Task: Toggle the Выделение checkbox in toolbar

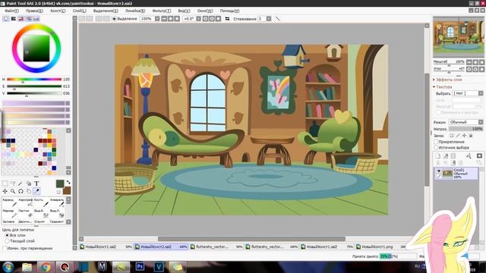Action: 114,19
